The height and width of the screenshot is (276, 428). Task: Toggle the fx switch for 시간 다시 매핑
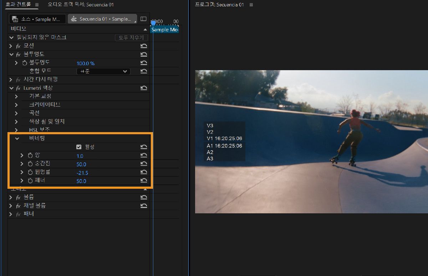(19, 79)
